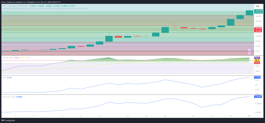This screenshot has height=123, width=265.
Task: Click the 80.00% price scale value
Action: 259,41
